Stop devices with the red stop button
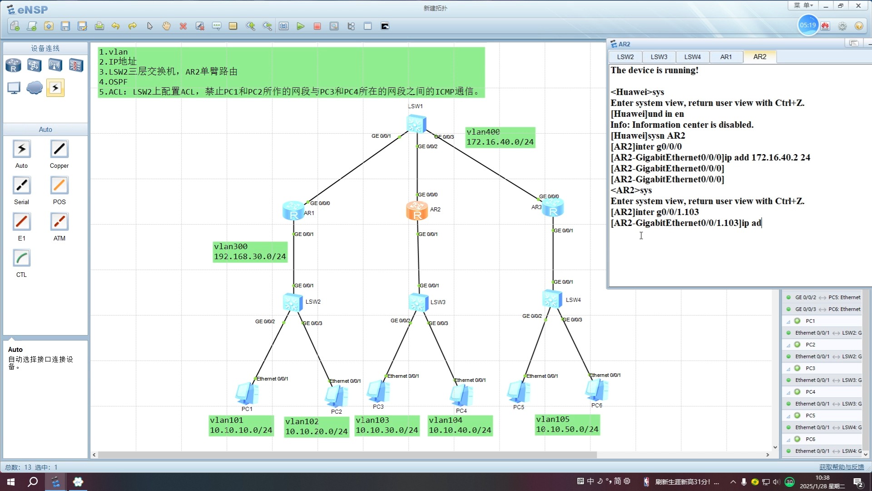Viewport: 872px width, 491px height. pyautogui.click(x=317, y=26)
